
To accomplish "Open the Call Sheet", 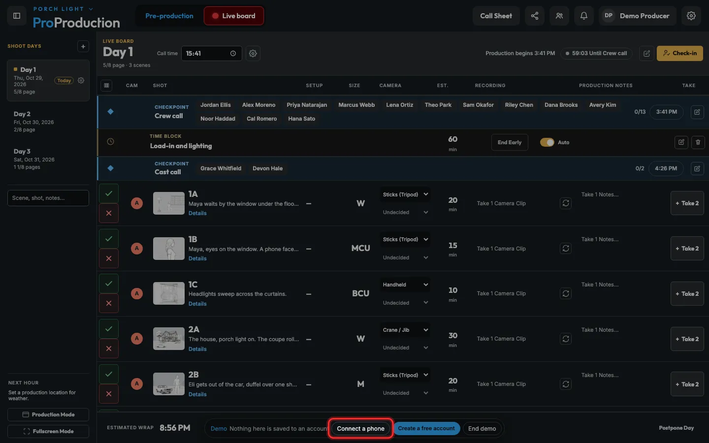I will point(496,16).
